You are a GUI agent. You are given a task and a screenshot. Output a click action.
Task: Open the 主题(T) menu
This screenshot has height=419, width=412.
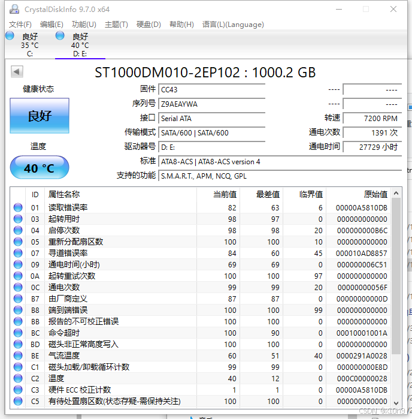pos(116,25)
